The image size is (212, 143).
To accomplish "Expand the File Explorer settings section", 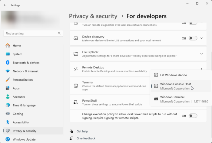I will click(201, 54).
